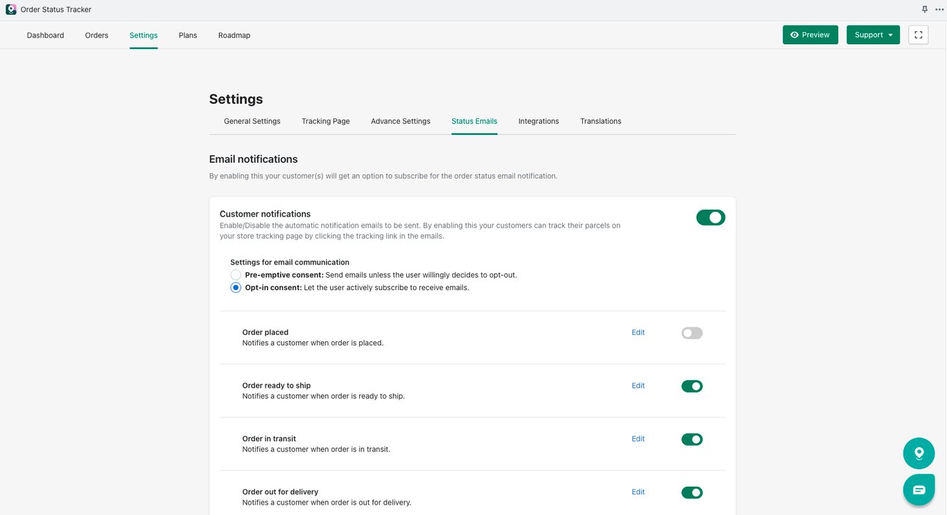Open the chat support bubble
Screen dimensions: 947x515
point(919,489)
